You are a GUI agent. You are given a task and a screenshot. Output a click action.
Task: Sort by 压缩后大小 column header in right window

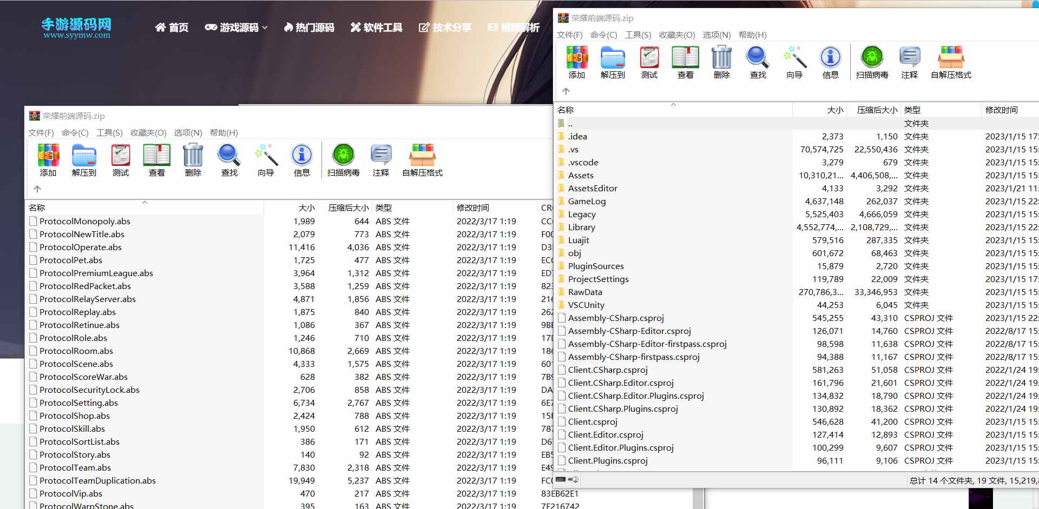pos(877,110)
